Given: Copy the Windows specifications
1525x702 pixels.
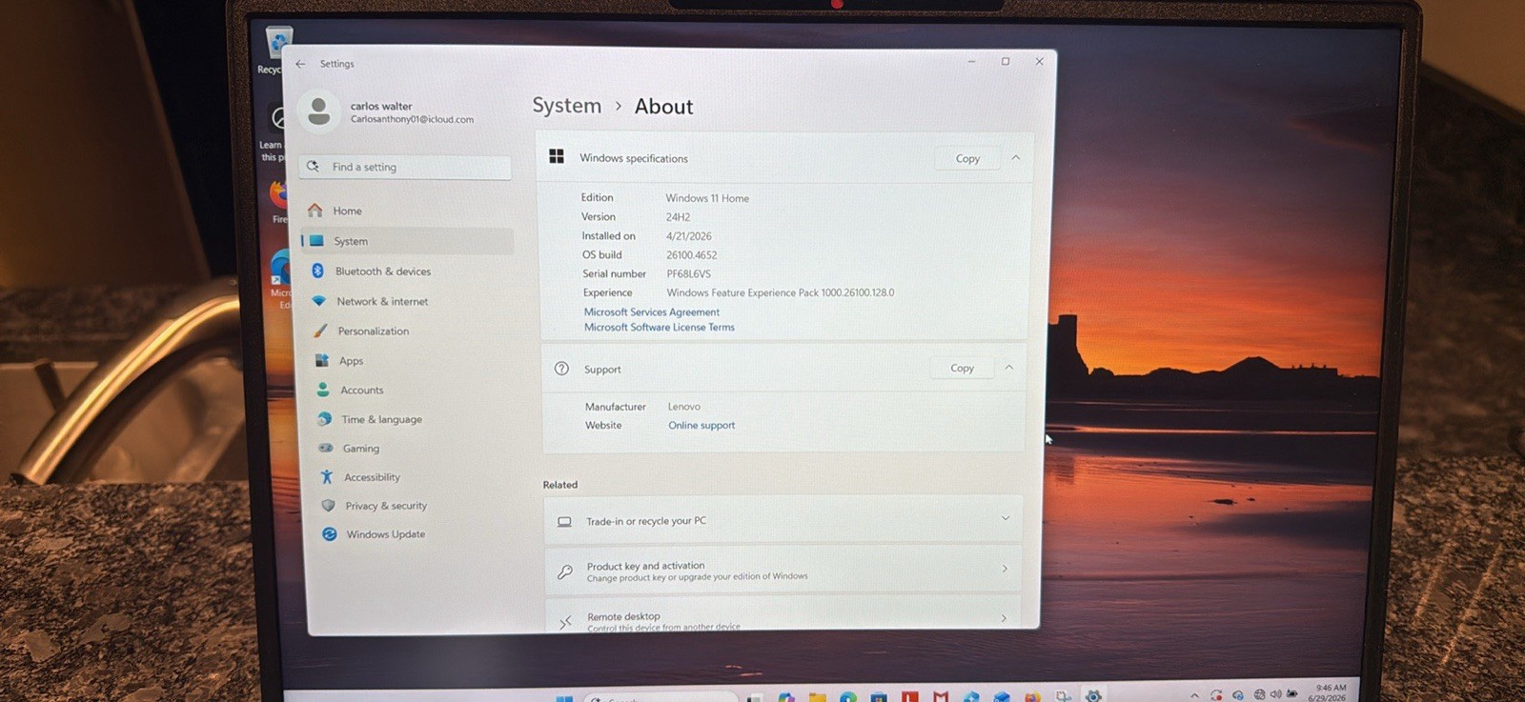Looking at the screenshot, I should [967, 158].
